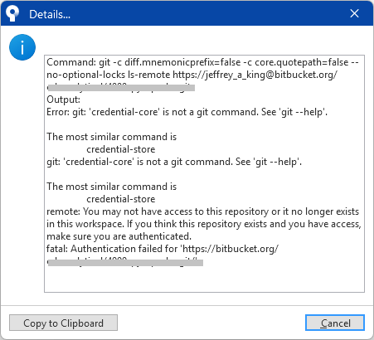
Task: Click the second "The most similar command is" line
Action: pos(111,187)
